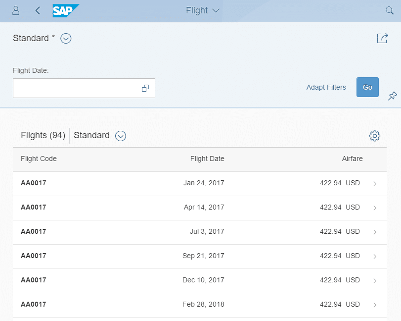Click the SAP logo

[x=66, y=10]
